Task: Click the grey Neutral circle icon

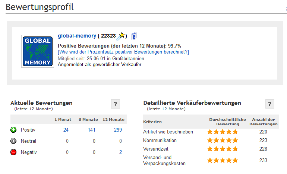Action: [x=13, y=141]
